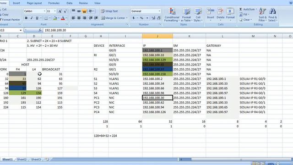
Task: Click the Decrease Decimal icon
Action: tap(159, 18)
